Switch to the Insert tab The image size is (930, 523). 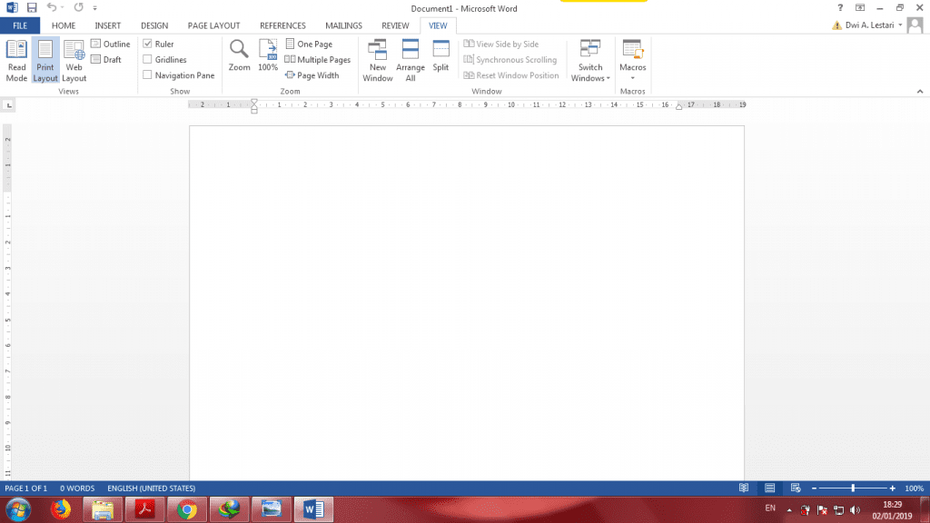coord(108,25)
